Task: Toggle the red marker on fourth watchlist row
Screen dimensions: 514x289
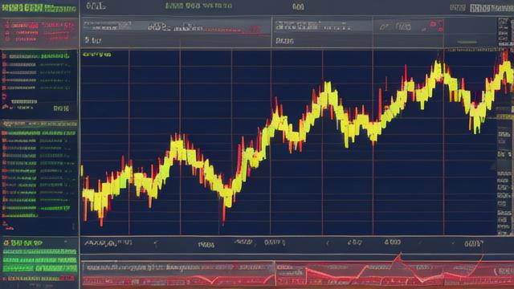Action: [4, 80]
